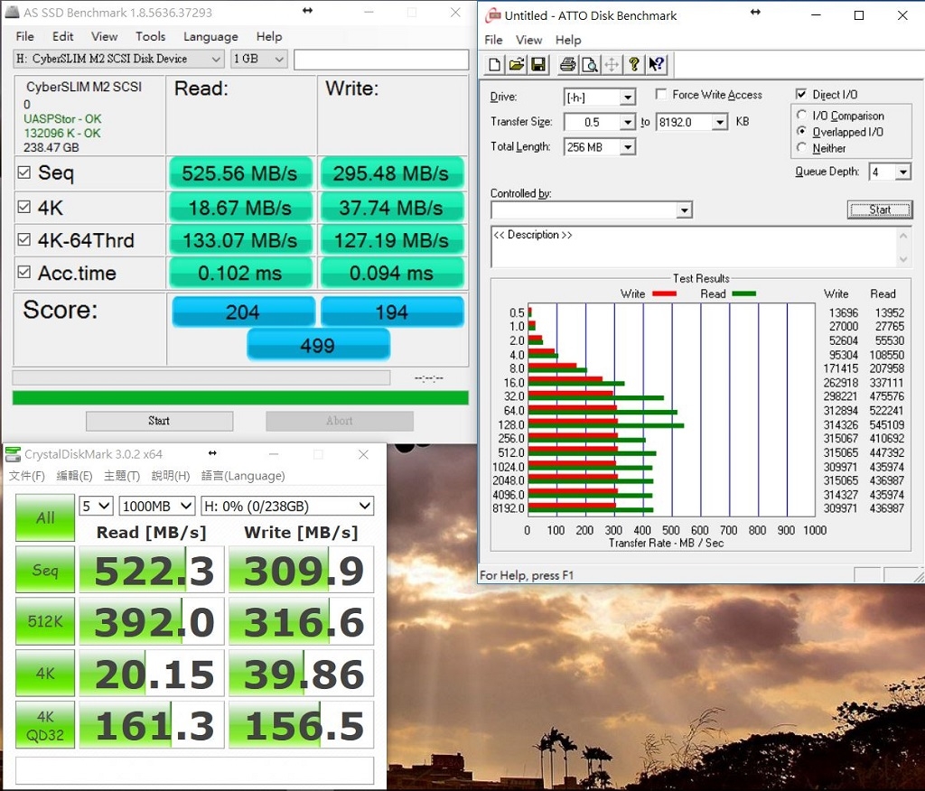Uncheck the 4K-64Thrd test checkbox
Viewport: 925px width, 791px height.
(24, 239)
